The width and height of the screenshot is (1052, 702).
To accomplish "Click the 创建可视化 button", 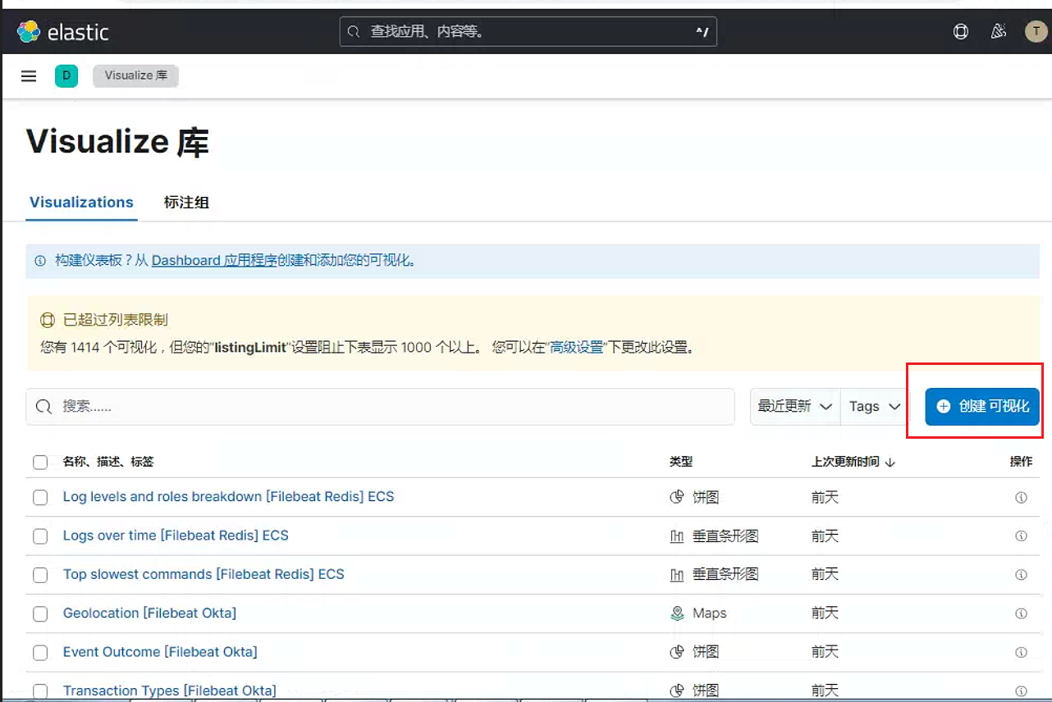I will (x=982, y=407).
